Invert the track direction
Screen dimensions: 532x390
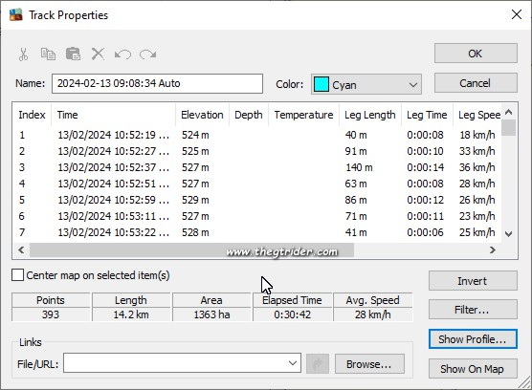[x=473, y=281]
